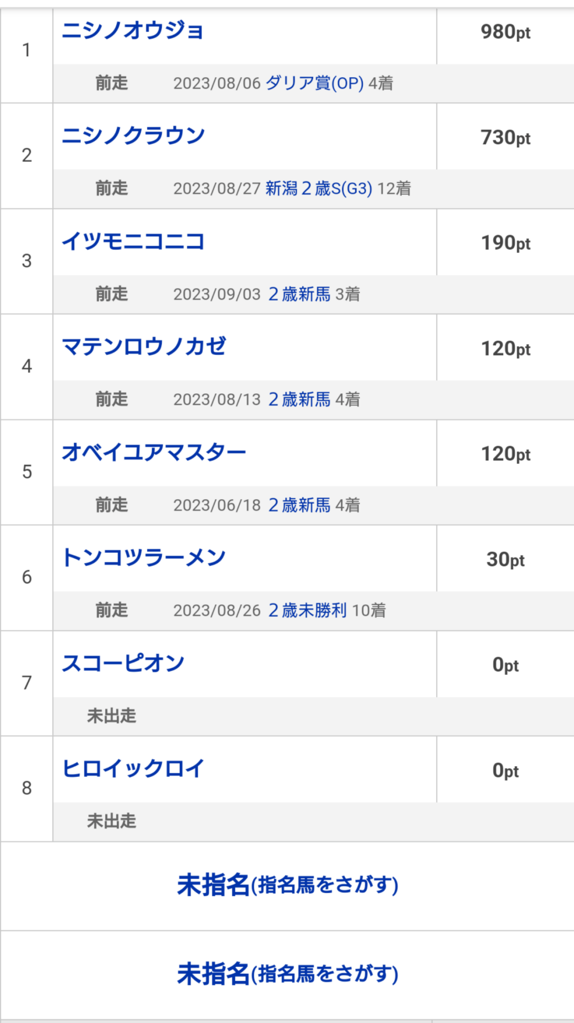
Task: Open the ダリア賞(OP) race result
Action: click(x=315, y=83)
